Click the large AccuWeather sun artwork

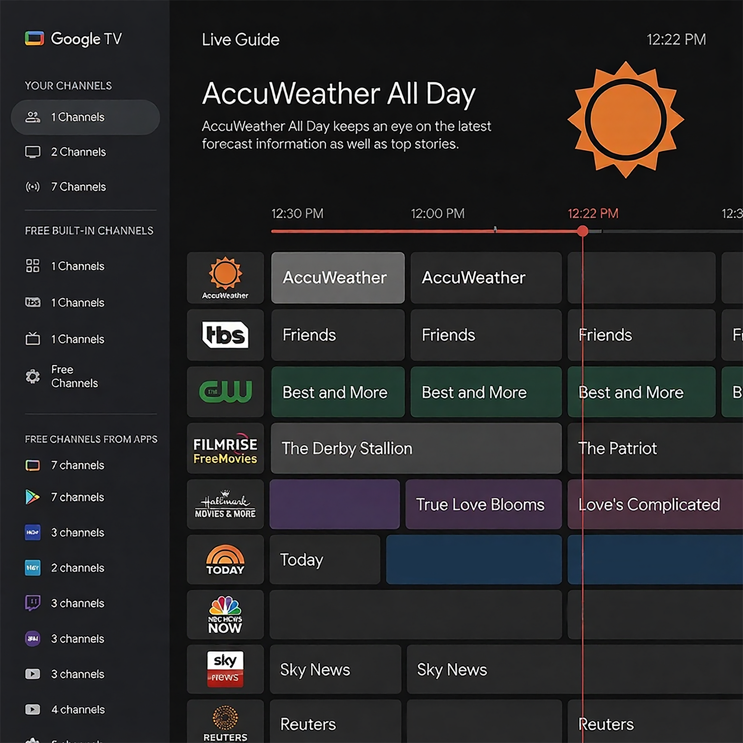626,120
